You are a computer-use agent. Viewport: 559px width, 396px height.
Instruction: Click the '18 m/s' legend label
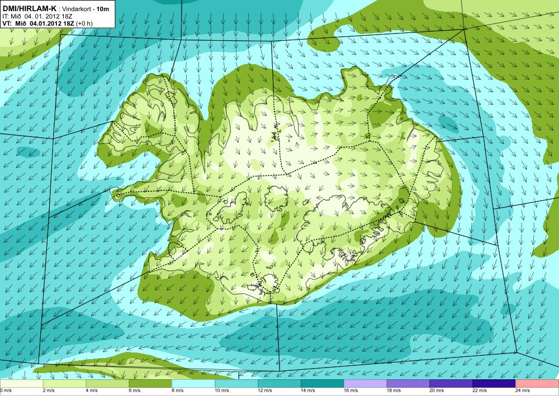click(394, 390)
